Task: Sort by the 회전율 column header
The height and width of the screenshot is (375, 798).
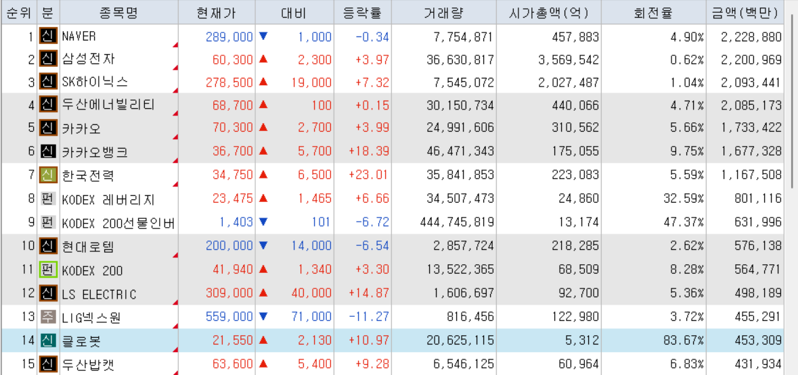Action: 653,14
